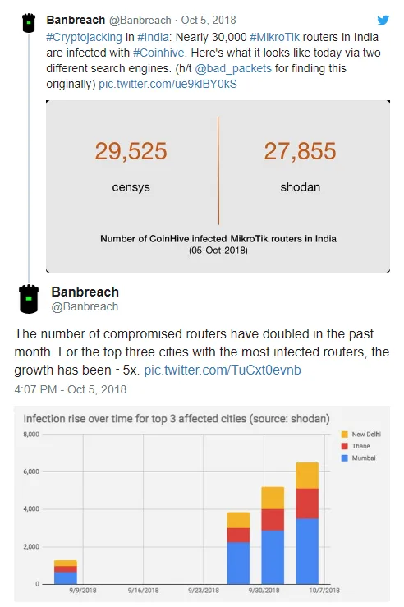Click the Banbreach name in first tweet

(76, 20)
